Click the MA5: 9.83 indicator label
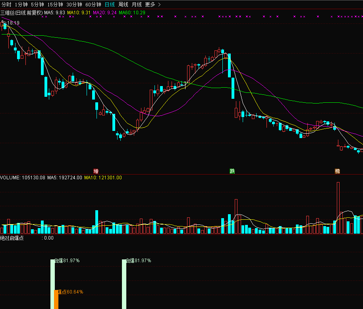The width and height of the screenshot is (363, 309). coord(55,13)
